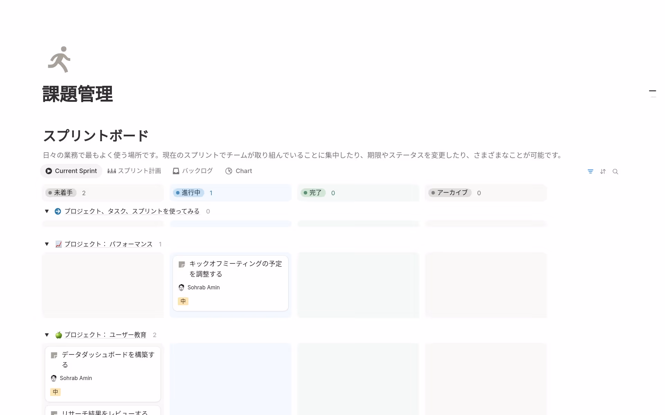Click the yellow 中 priority tag

183,301
